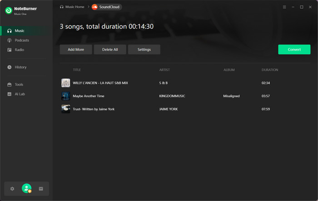Select the Music sidebar item
Image resolution: width=318 pixels, height=201 pixels.
tap(26, 31)
